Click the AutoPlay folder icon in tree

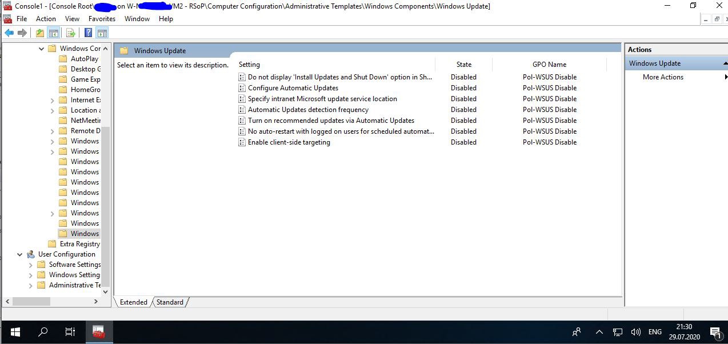[63, 59]
